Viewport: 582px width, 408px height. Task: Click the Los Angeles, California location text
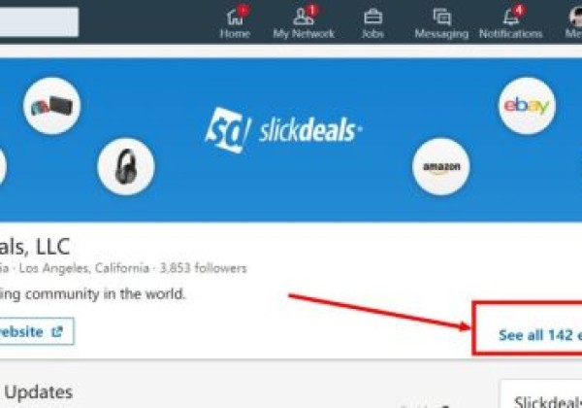coord(83,268)
